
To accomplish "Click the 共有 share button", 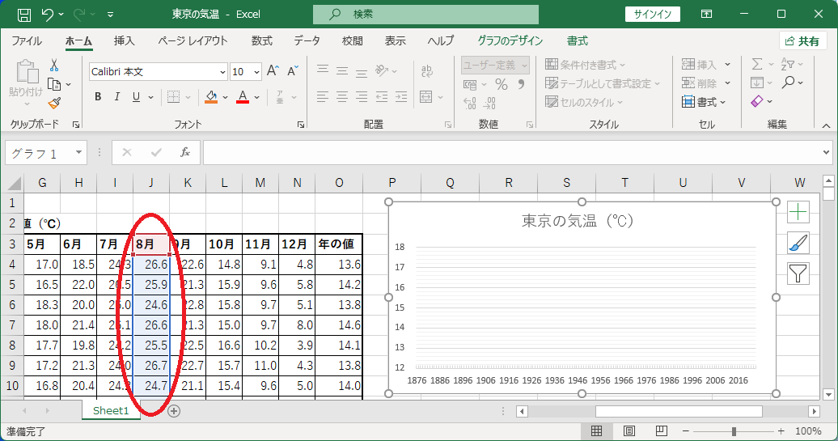I will (802, 41).
